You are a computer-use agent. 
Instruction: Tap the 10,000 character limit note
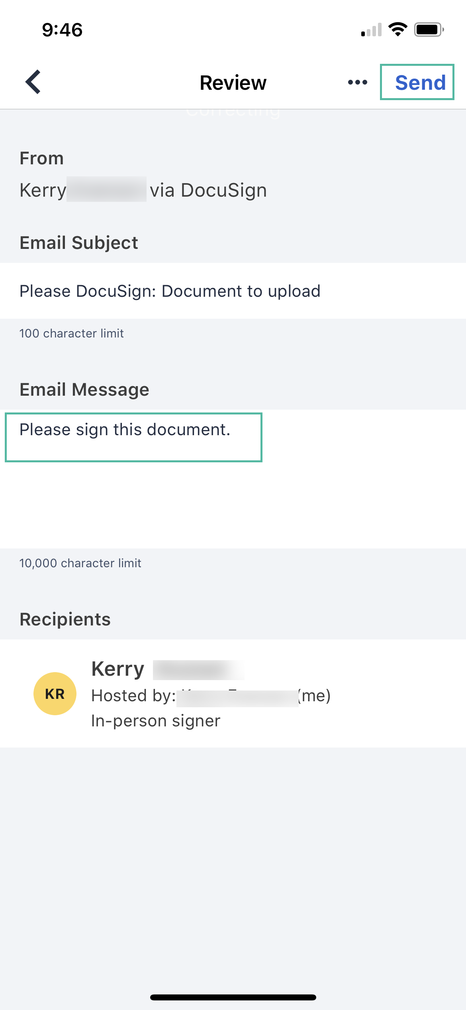80,563
